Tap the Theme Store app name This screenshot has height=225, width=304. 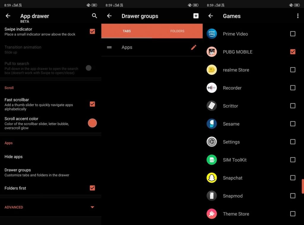point(236,214)
